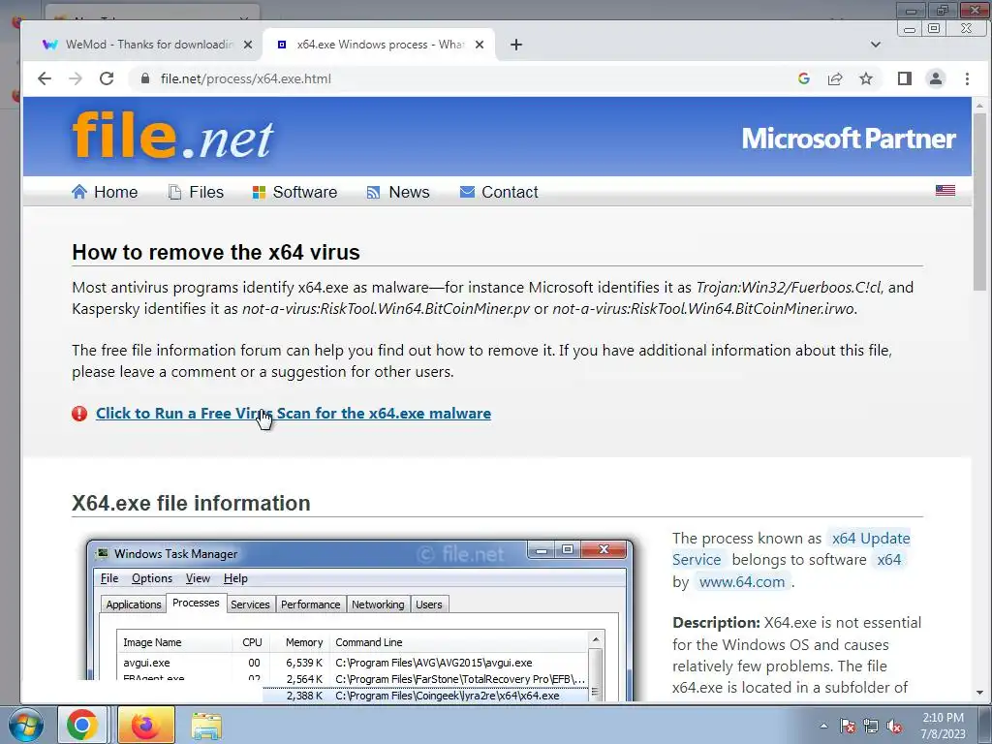Image resolution: width=992 pixels, height=744 pixels.
Task: Click the taskbar clock showing 2:10 PM
Action: point(943,726)
